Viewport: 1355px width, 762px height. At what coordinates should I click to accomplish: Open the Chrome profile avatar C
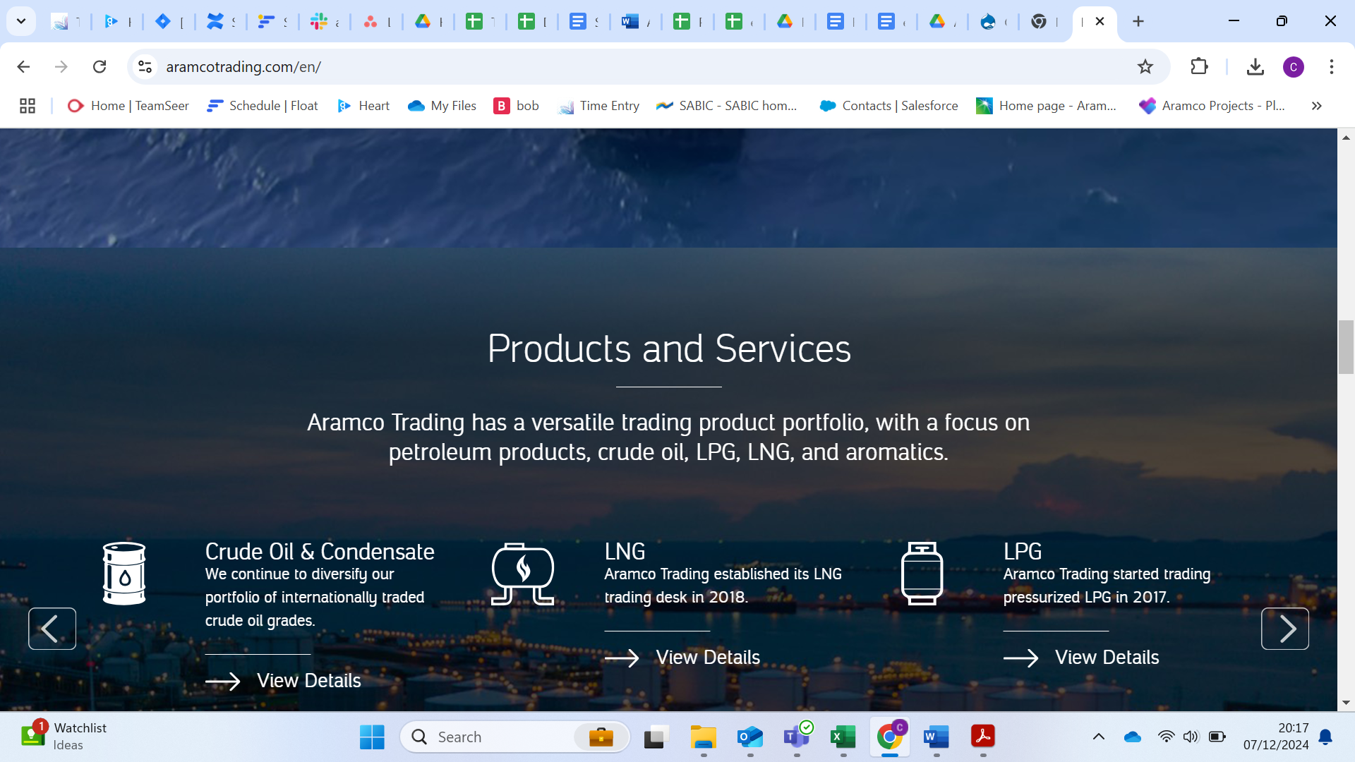pyautogui.click(x=1293, y=67)
